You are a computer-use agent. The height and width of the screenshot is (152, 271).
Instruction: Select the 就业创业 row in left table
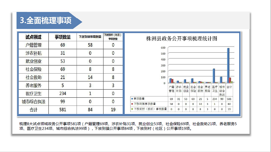coord(33,61)
